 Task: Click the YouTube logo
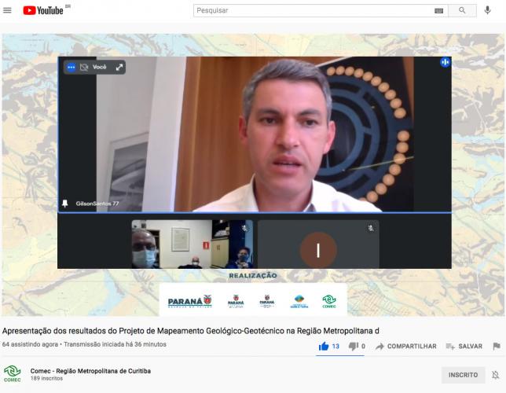pyautogui.click(x=43, y=10)
